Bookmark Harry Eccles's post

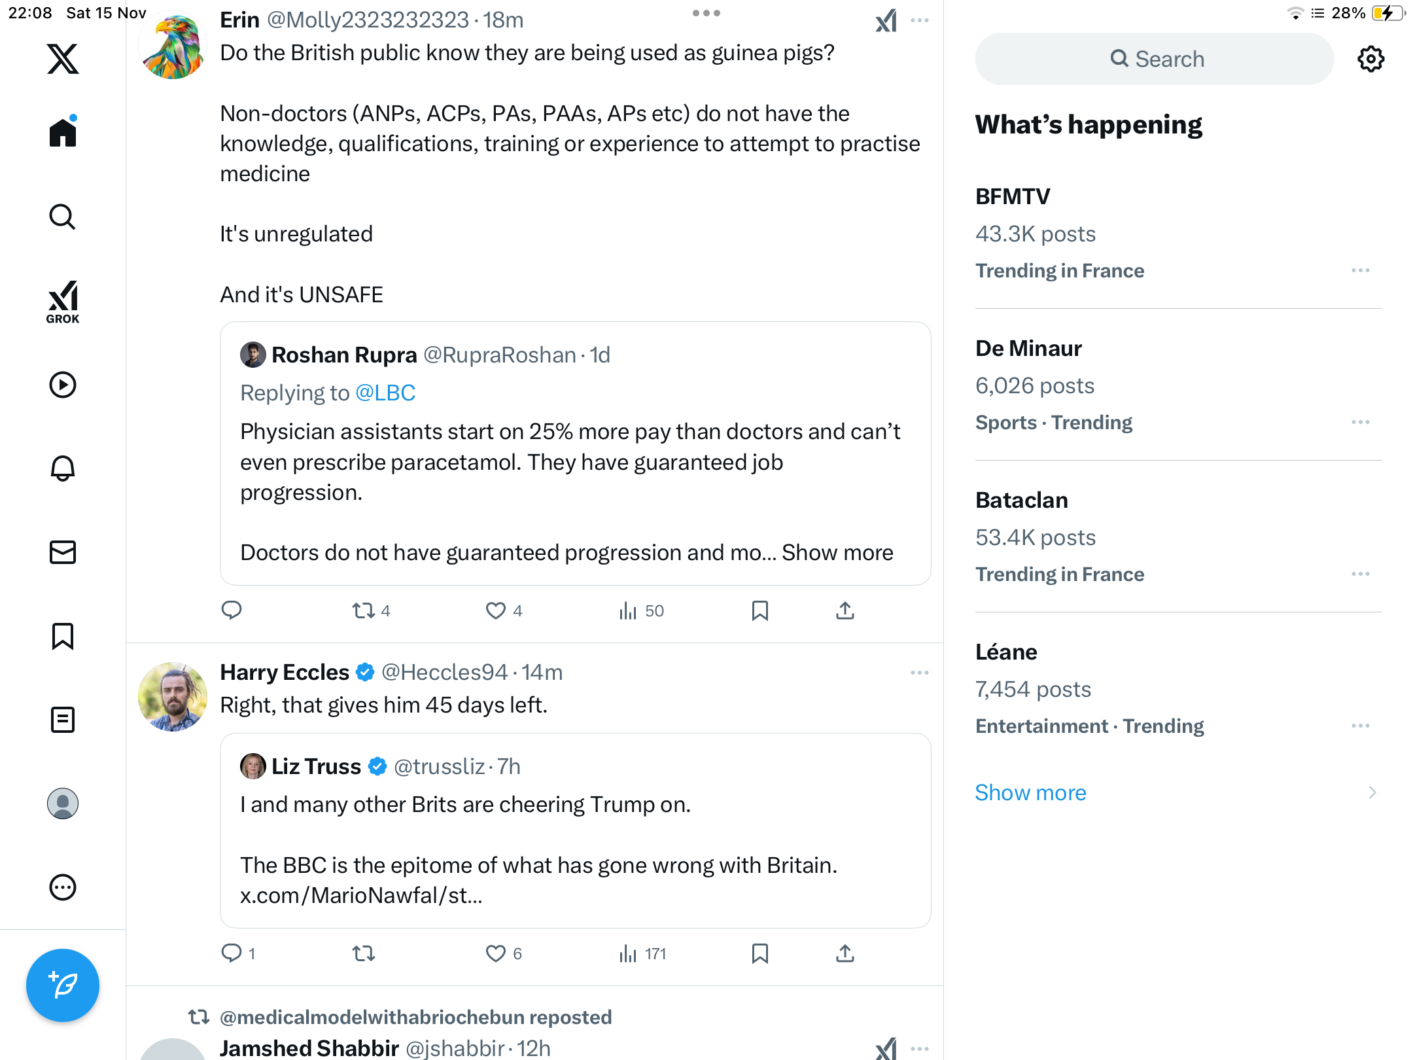pos(759,953)
